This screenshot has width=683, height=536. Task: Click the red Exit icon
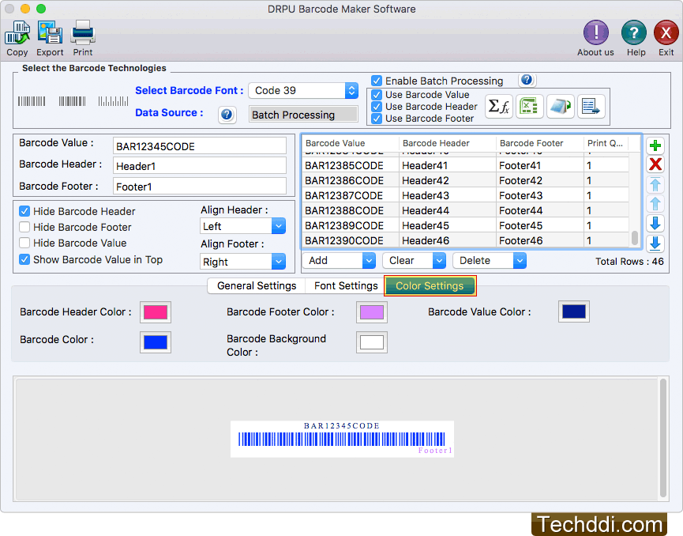666,32
